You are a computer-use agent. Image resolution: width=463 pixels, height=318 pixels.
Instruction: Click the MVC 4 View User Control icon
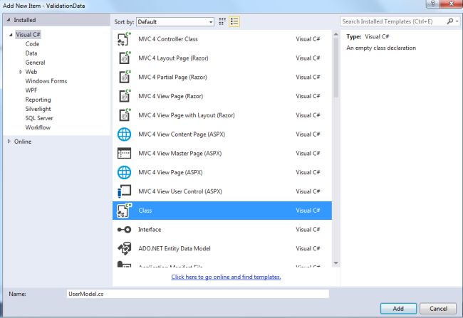[x=124, y=191]
